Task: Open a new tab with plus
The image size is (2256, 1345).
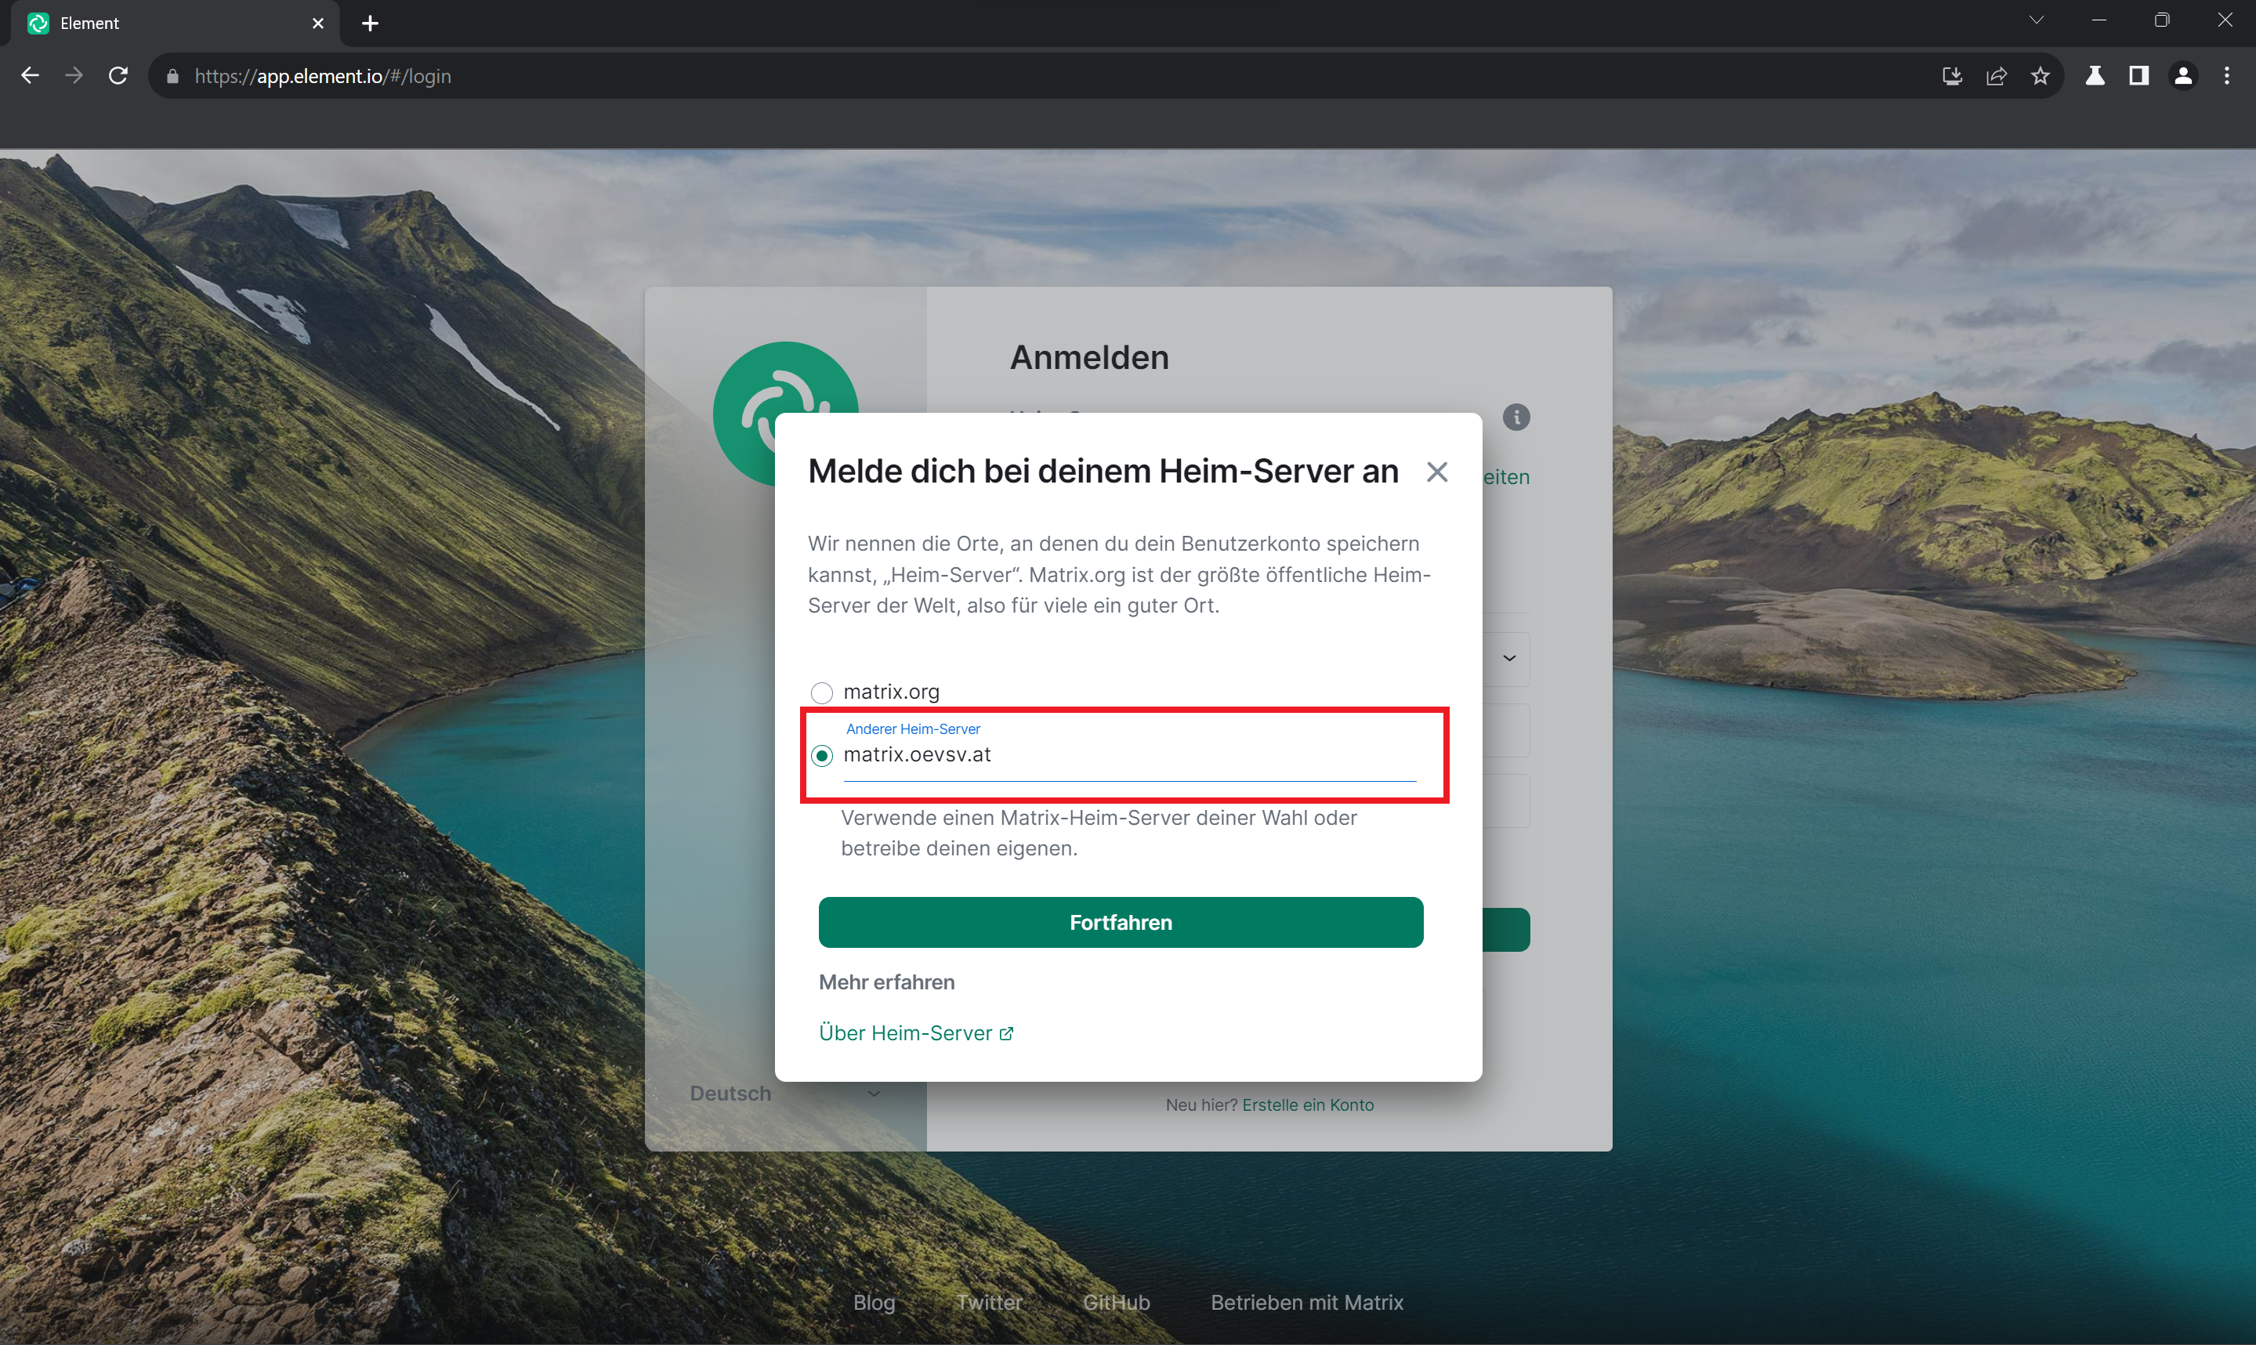Action: point(370,24)
